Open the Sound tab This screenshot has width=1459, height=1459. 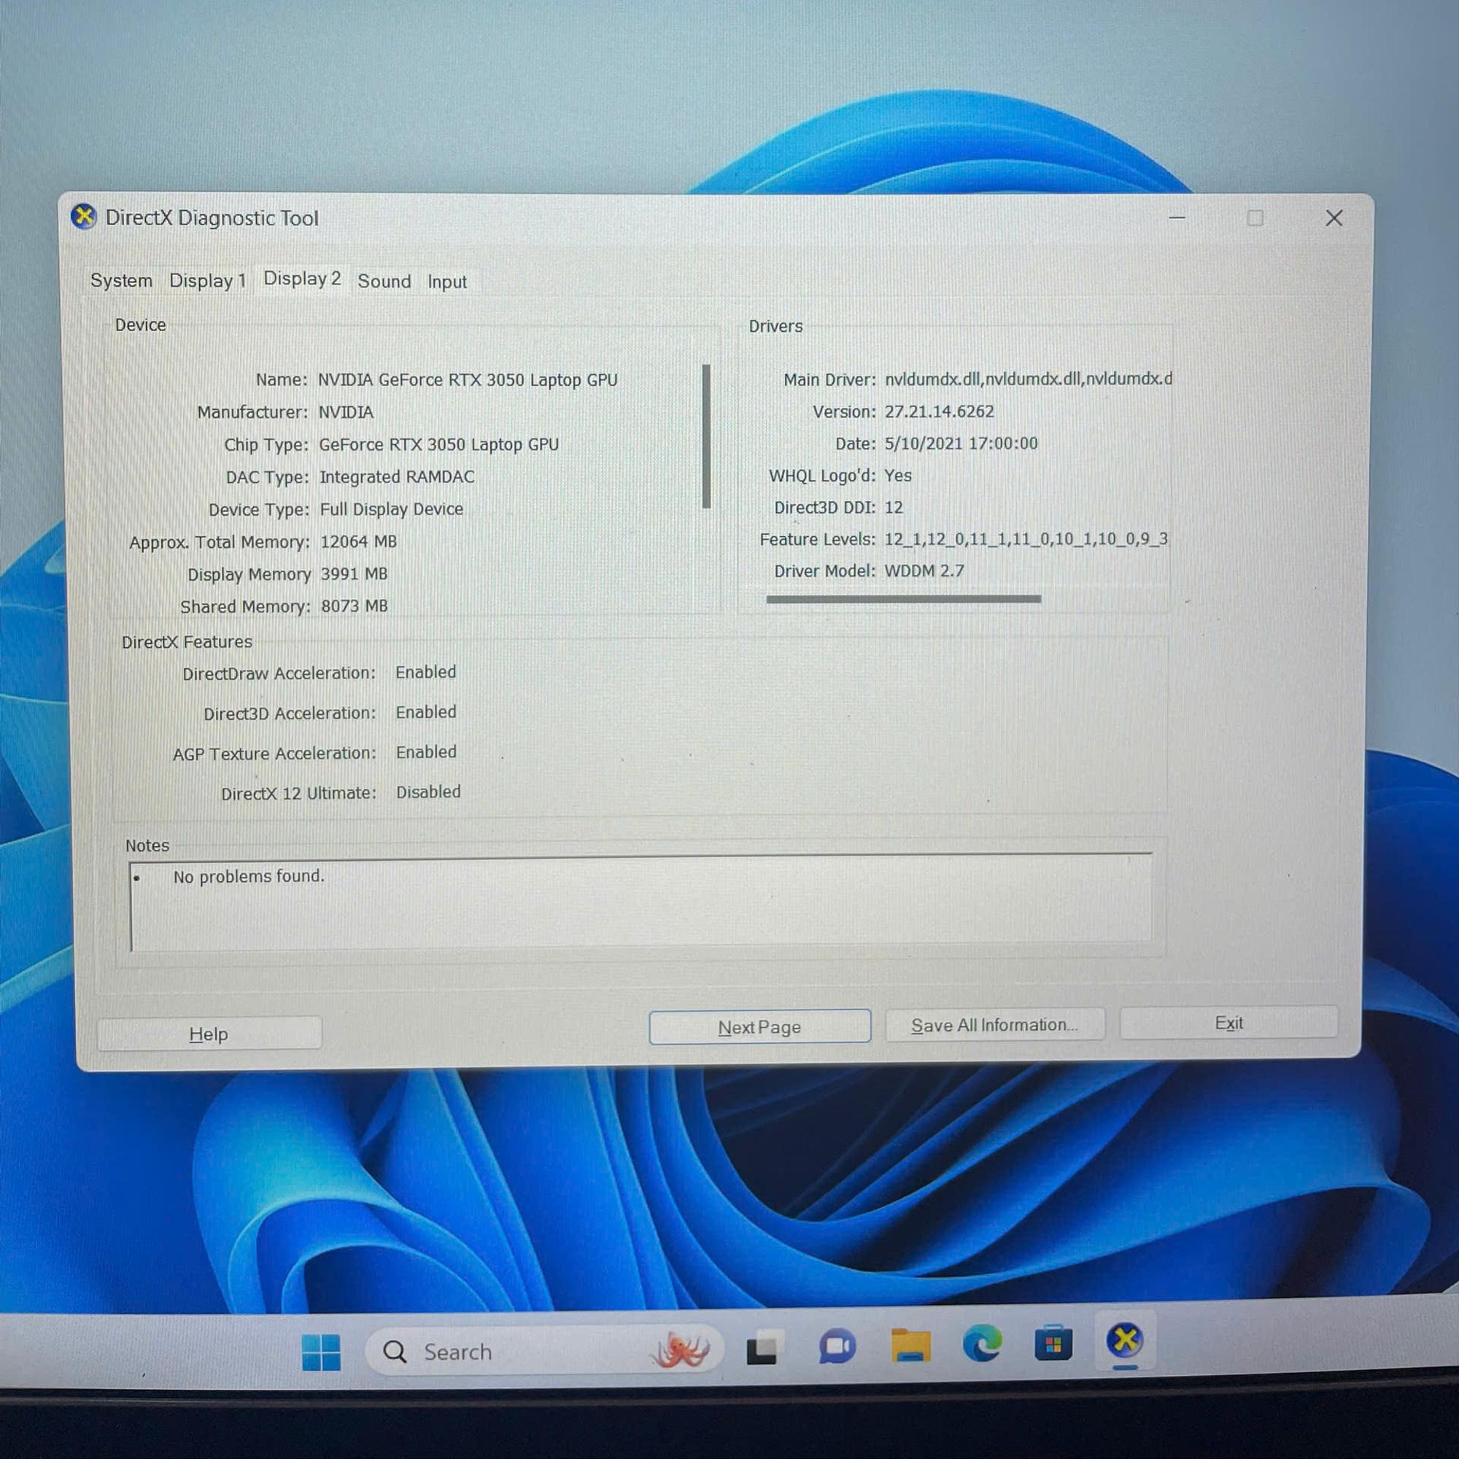click(384, 282)
